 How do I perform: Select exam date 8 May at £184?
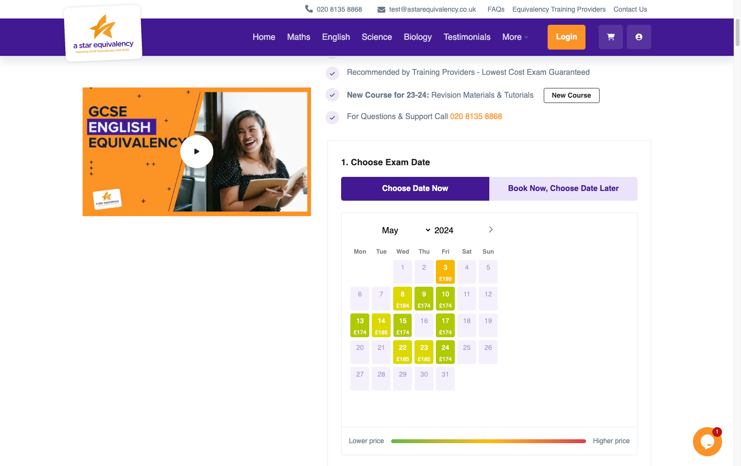click(x=403, y=298)
